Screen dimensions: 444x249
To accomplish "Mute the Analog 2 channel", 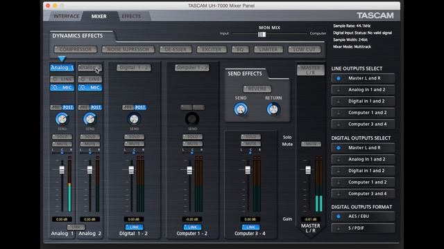I will tap(89, 144).
